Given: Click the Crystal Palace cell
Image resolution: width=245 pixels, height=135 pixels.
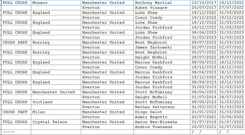Looking at the screenshot, I should coord(50,122).
